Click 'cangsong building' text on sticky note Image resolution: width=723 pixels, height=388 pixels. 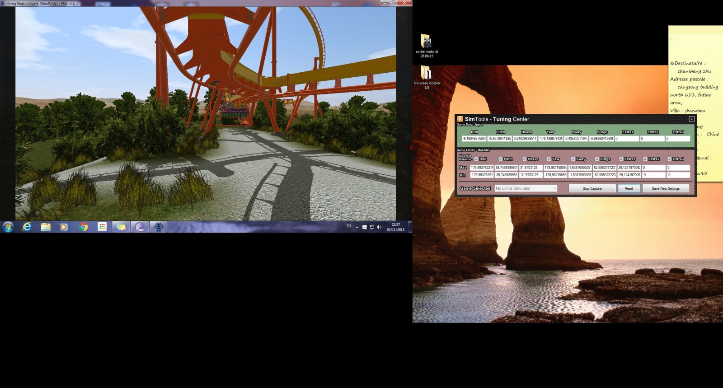(698, 87)
